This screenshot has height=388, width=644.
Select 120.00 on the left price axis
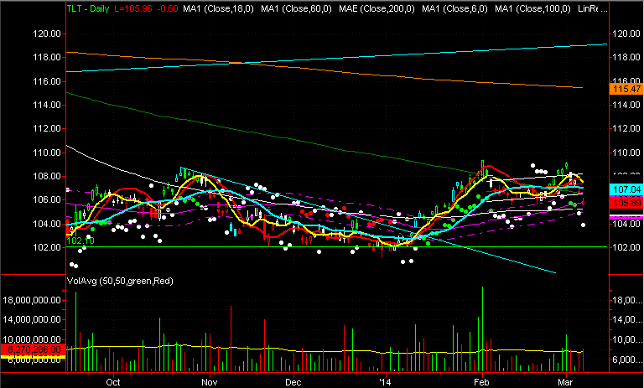(x=47, y=34)
